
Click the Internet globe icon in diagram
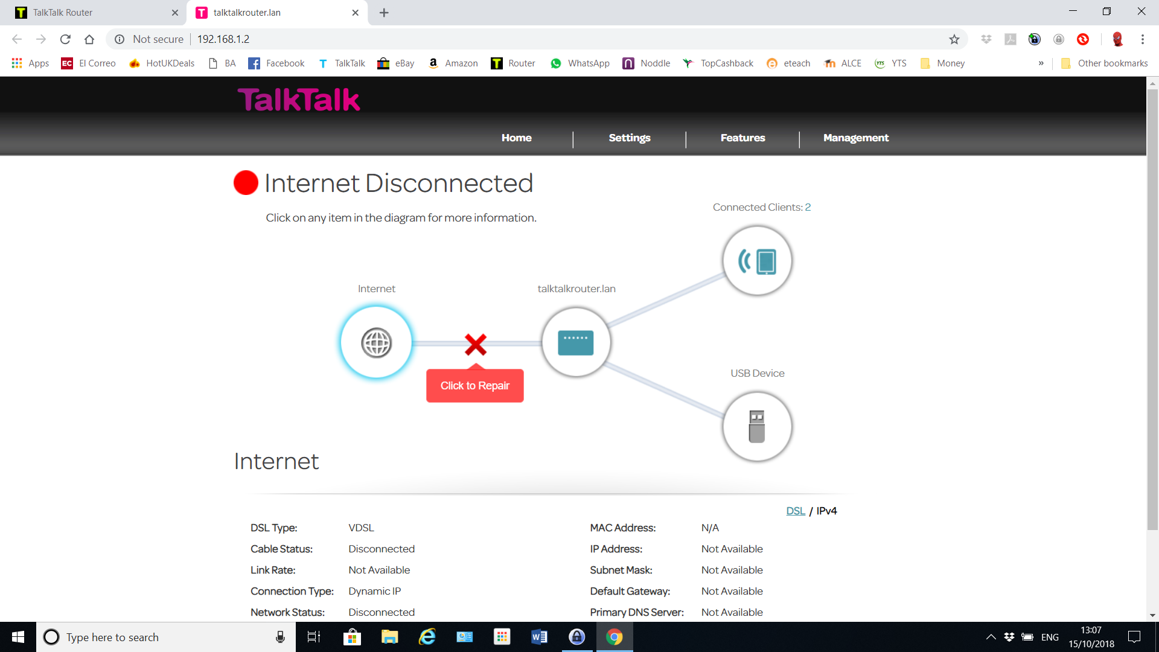click(x=376, y=342)
